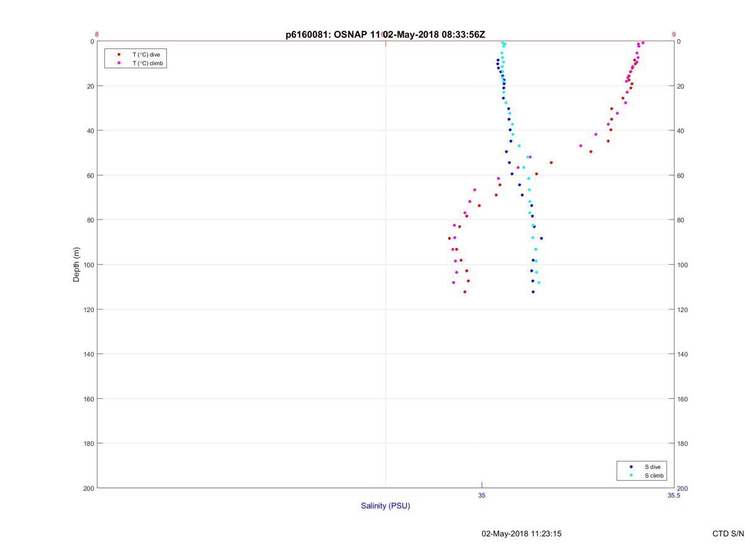Click the plot title p6160081: OSNAP
The image size is (745, 549).
pos(385,35)
